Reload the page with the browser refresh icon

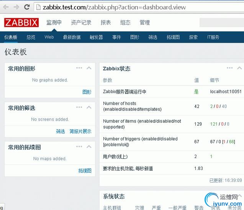click(27, 7)
